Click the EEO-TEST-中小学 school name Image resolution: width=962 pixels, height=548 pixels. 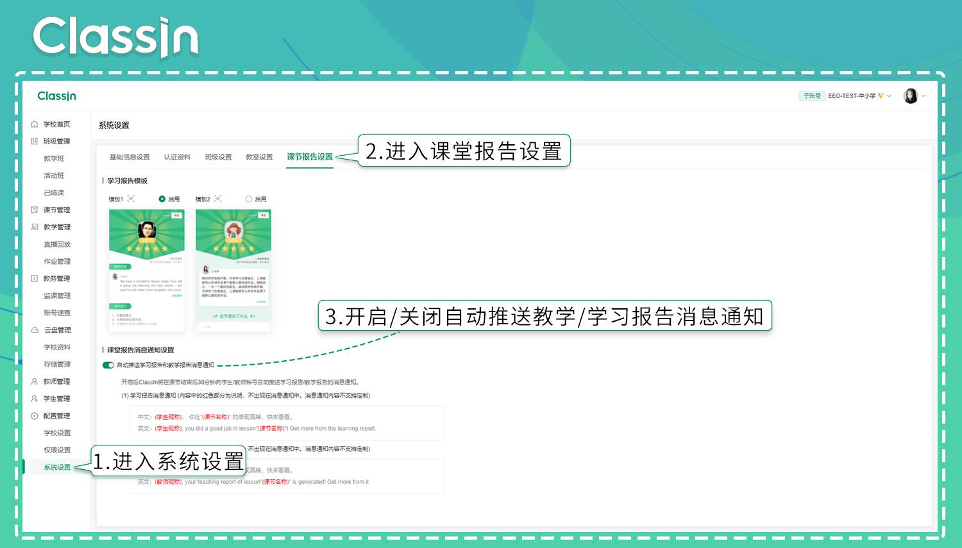(x=852, y=96)
